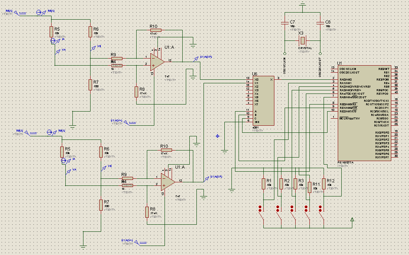Select the X3 crystal component
The width and height of the screenshot is (409, 255).
coord(302,40)
